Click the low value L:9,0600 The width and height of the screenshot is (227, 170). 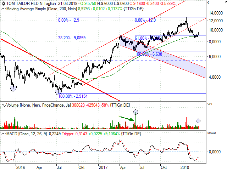[x=122, y=4]
